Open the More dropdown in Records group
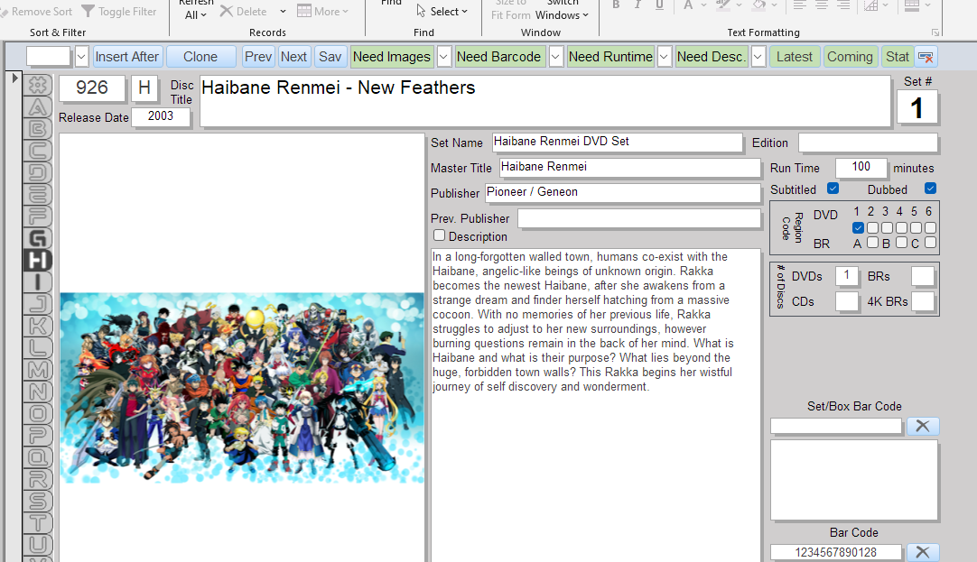 coord(322,11)
